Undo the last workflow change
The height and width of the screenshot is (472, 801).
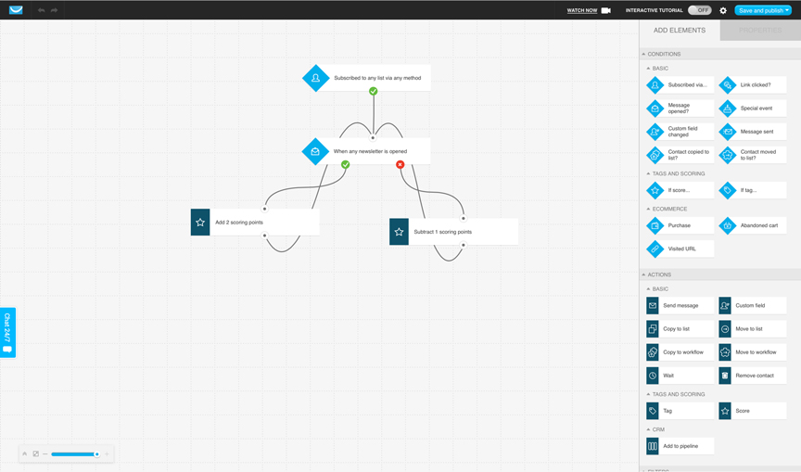click(42, 10)
